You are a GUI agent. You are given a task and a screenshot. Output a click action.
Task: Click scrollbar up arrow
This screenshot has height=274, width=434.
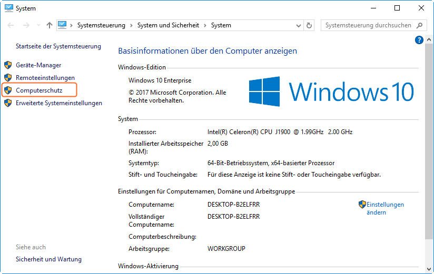(429, 40)
